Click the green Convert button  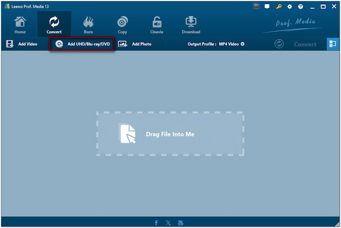coord(295,44)
